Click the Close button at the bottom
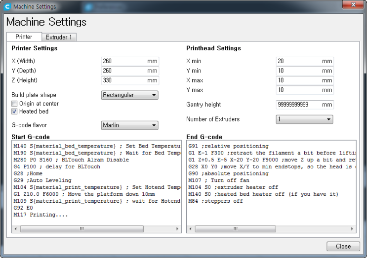367x258 pixels. point(343,246)
